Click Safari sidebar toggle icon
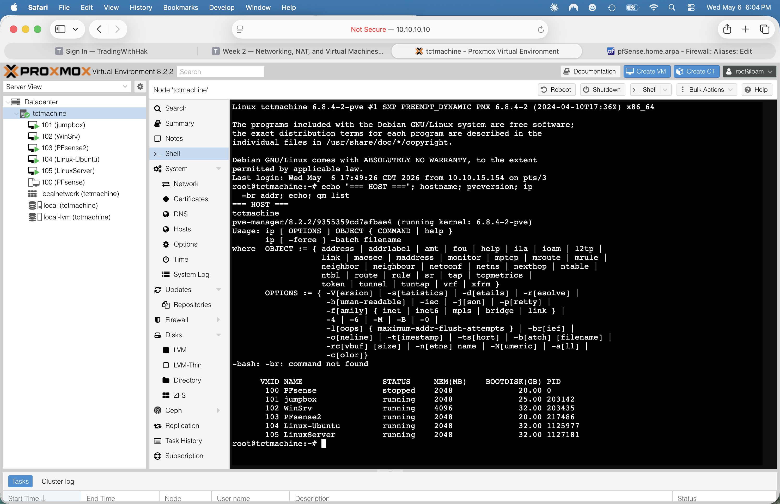The height and width of the screenshot is (504, 780). (60, 29)
